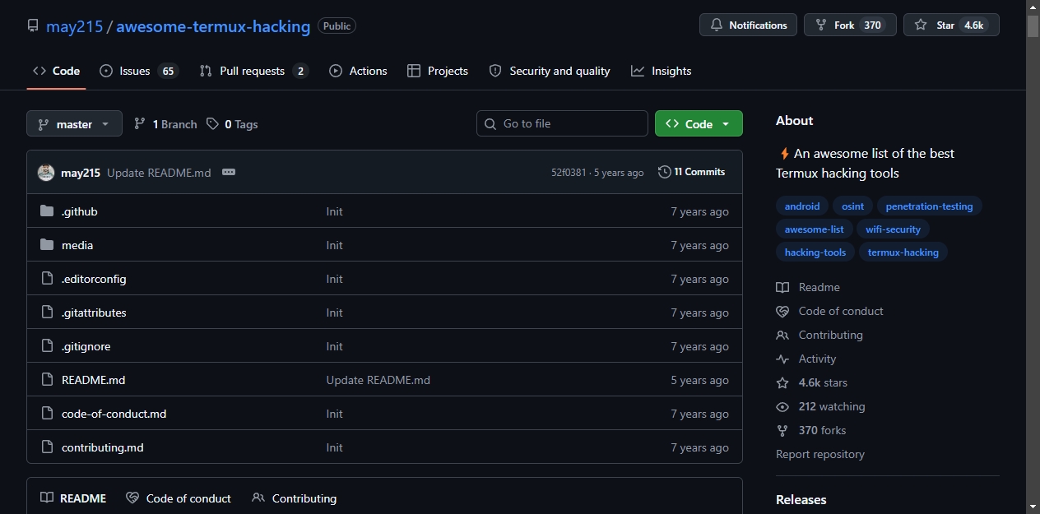This screenshot has width=1040, height=514.
Task: Click the book icon beside Readme in About
Action: tap(782, 287)
